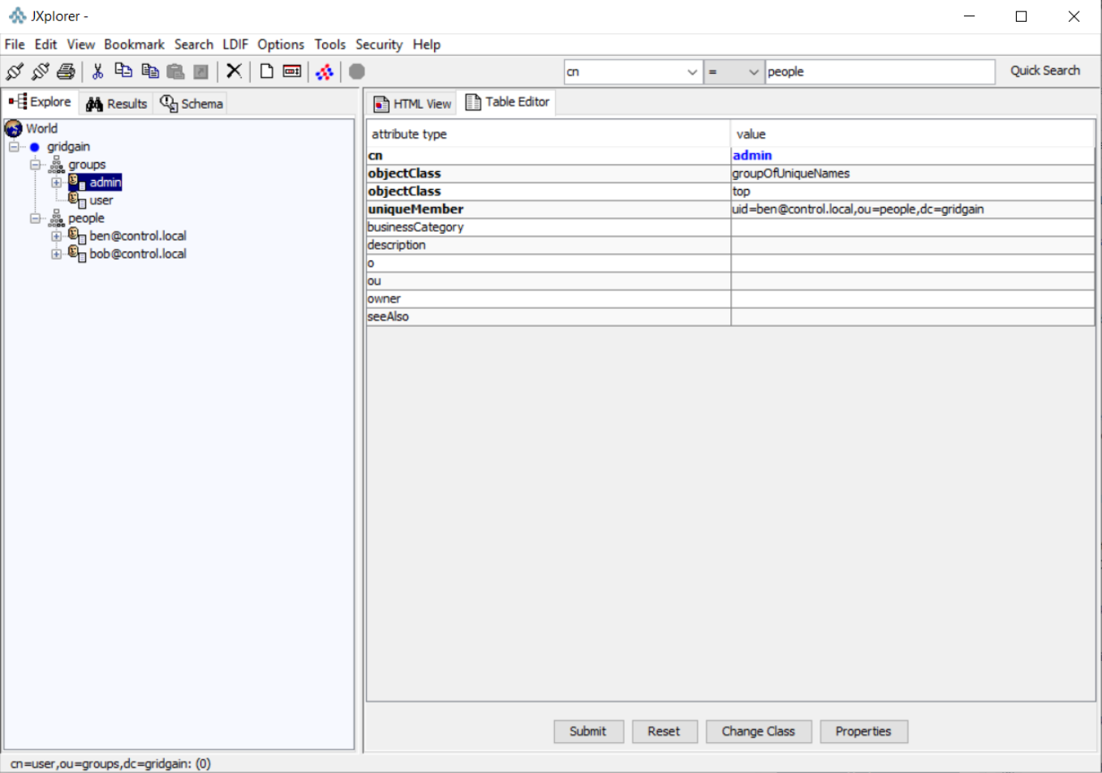This screenshot has height=773, width=1102.
Task: Click the grey Stop octagon icon
Action: click(357, 71)
